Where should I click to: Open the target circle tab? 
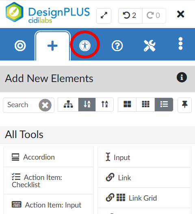pos(20,45)
